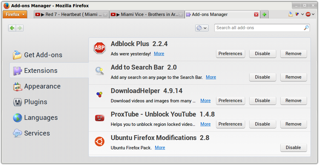Click the ProxTube red face icon
The width and height of the screenshot is (319, 165).
[100, 118]
